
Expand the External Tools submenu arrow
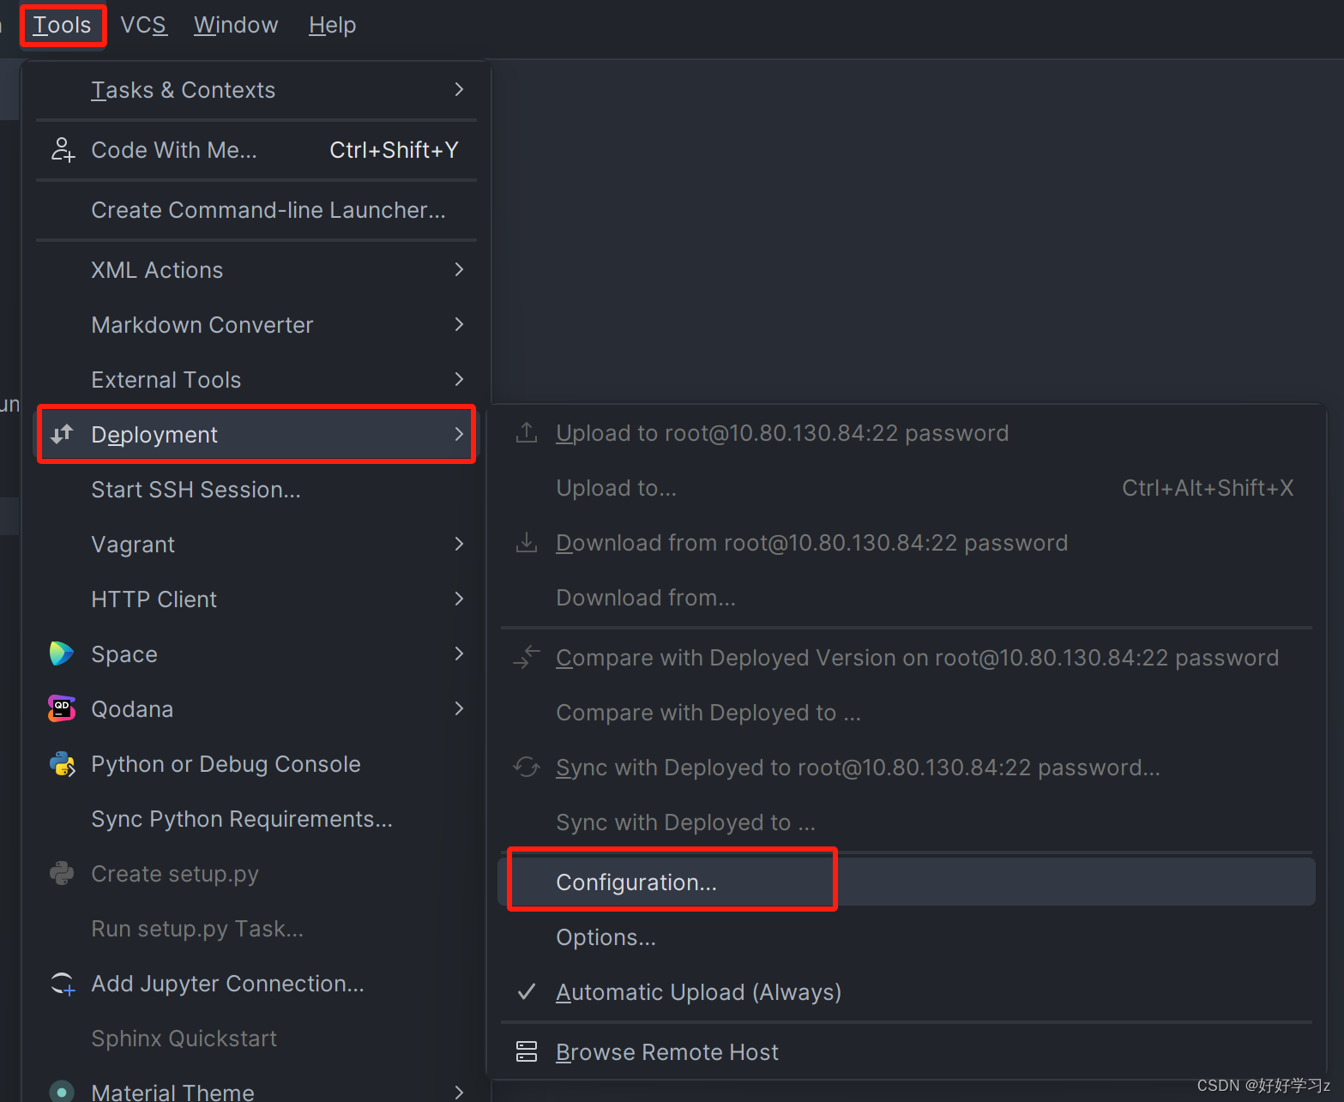[459, 379]
